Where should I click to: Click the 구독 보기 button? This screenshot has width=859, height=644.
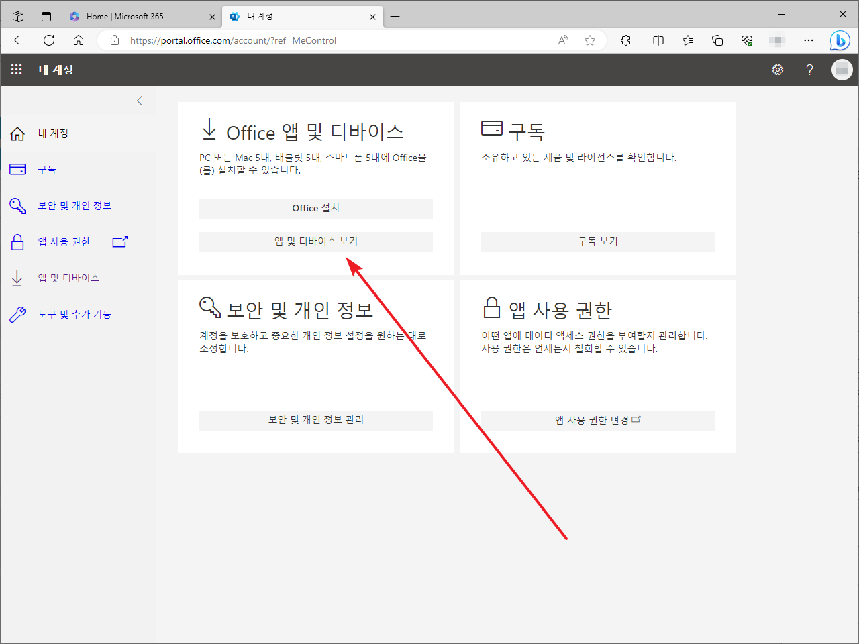(x=598, y=241)
